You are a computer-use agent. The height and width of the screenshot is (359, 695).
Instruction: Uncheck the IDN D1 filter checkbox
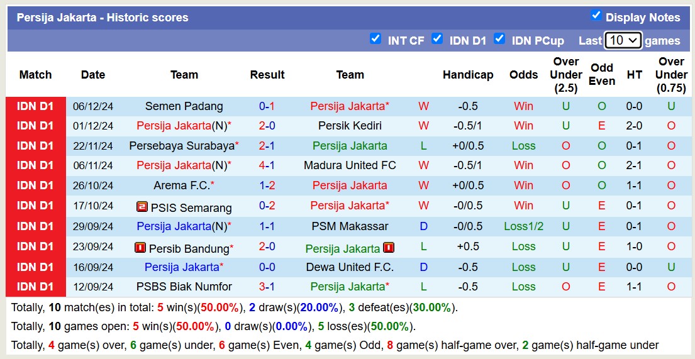tap(437, 38)
